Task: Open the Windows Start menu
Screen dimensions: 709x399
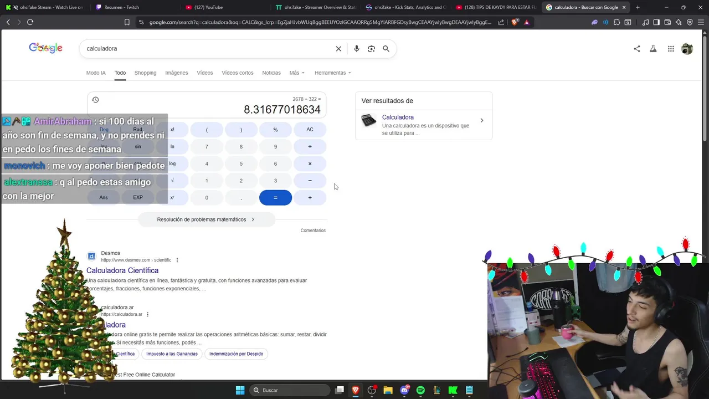Action: 240,390
